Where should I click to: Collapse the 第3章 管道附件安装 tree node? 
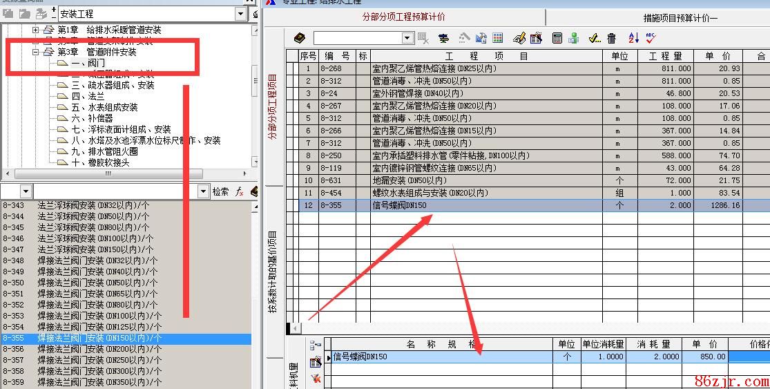36,53
